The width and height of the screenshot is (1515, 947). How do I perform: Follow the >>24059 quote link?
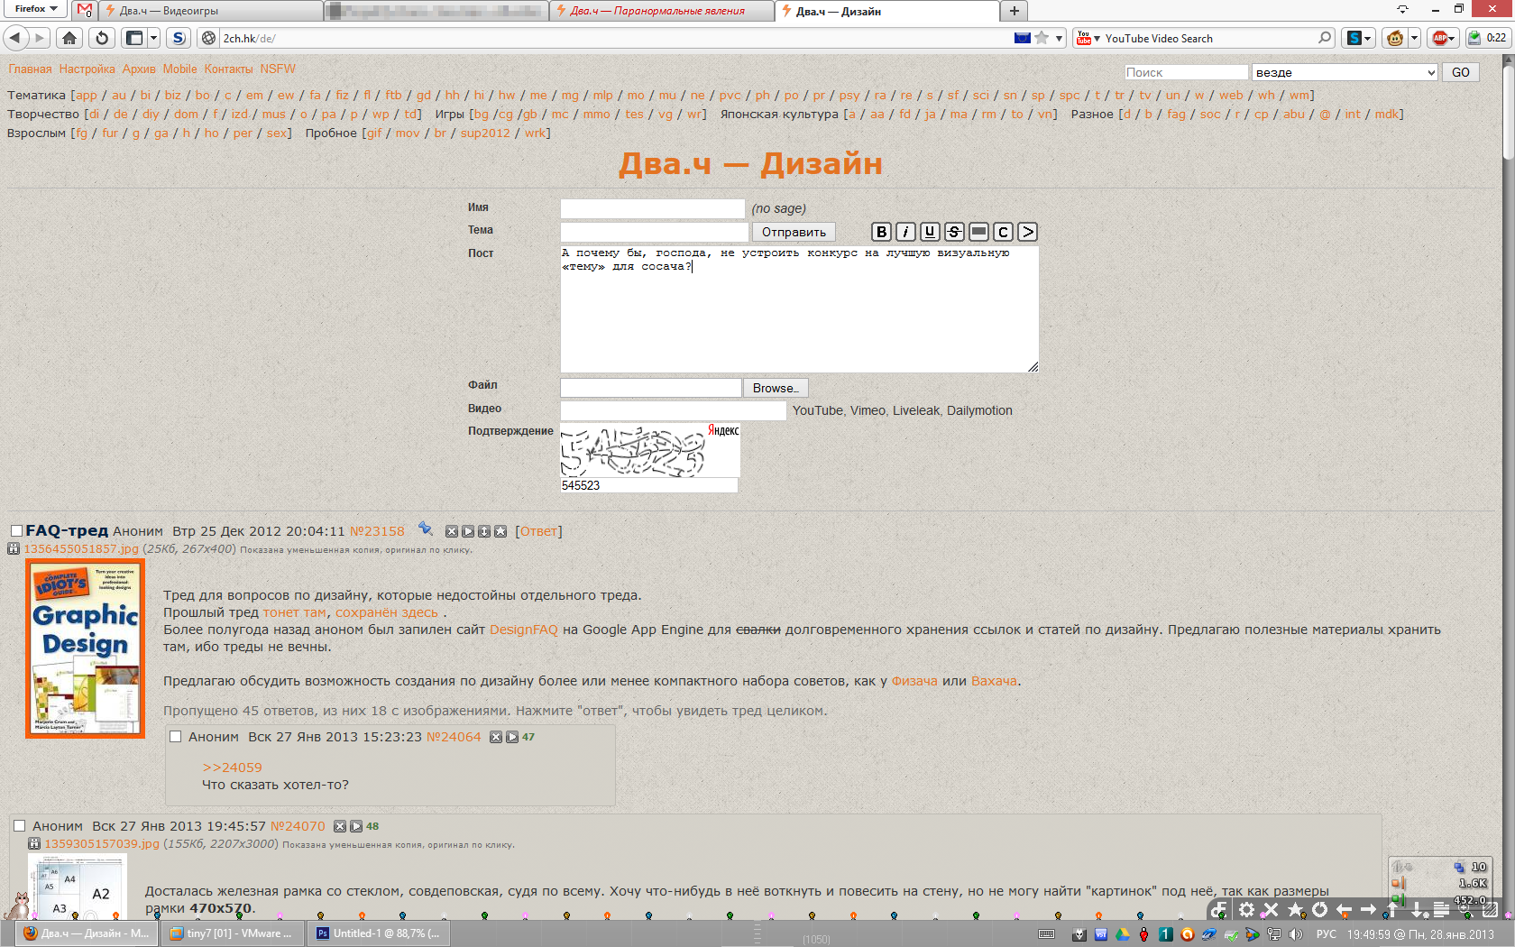click(x=232, y=768)
